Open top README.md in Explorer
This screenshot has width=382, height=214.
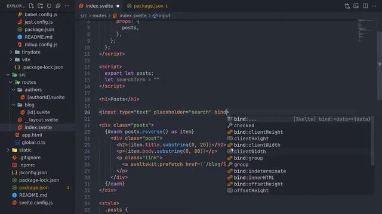(38, 37)
